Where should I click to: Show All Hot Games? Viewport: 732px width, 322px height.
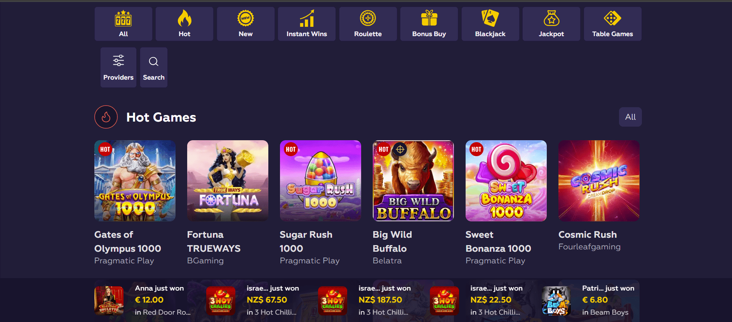pyautogui.click(x=630, y=117)
